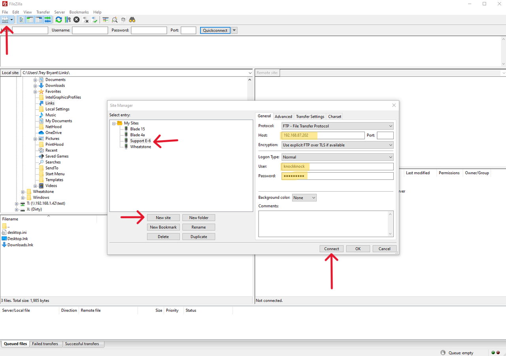Toggle message log display icon

click(21, 19)
